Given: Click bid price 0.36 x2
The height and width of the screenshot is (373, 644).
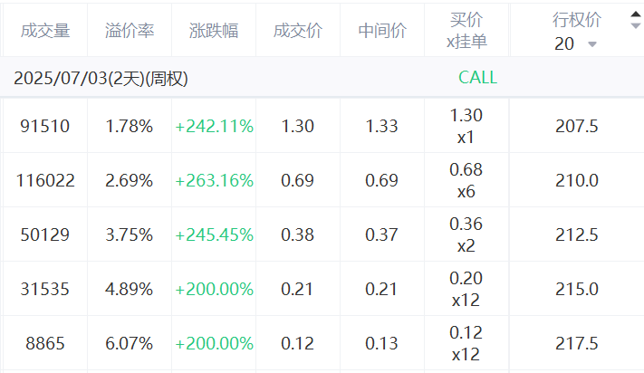Looking at the screenshot, I should pos(466,234).
